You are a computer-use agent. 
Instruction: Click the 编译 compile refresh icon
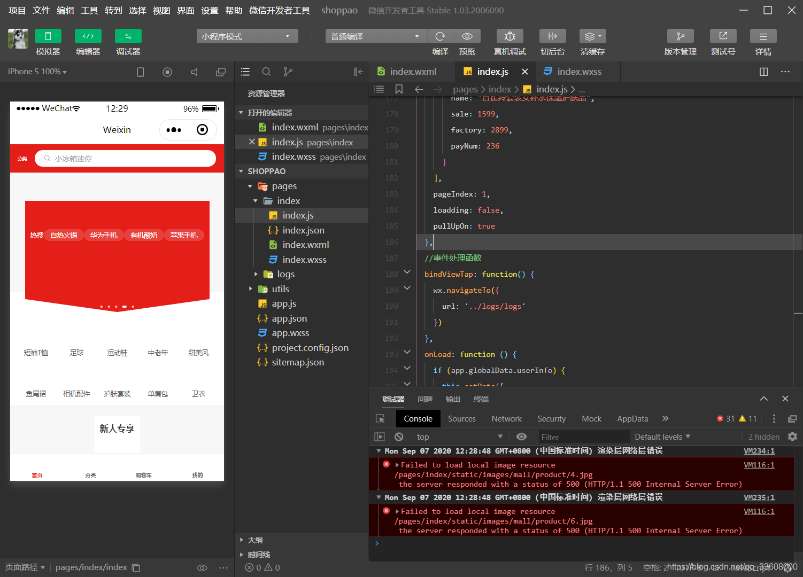pyautogui.click(x=440, y=36)
